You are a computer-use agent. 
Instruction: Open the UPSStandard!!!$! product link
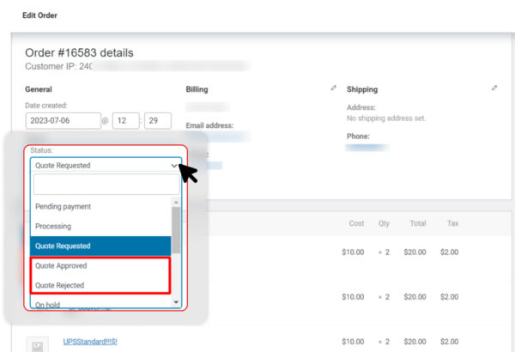point(90,342)
